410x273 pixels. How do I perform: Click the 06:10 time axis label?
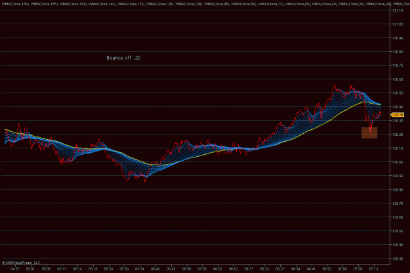[x=234, y=269]
